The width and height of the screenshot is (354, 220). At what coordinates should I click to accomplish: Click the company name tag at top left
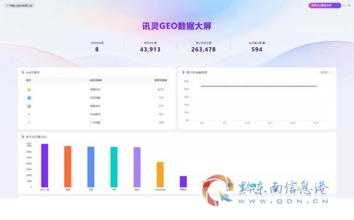click(19, 6)
